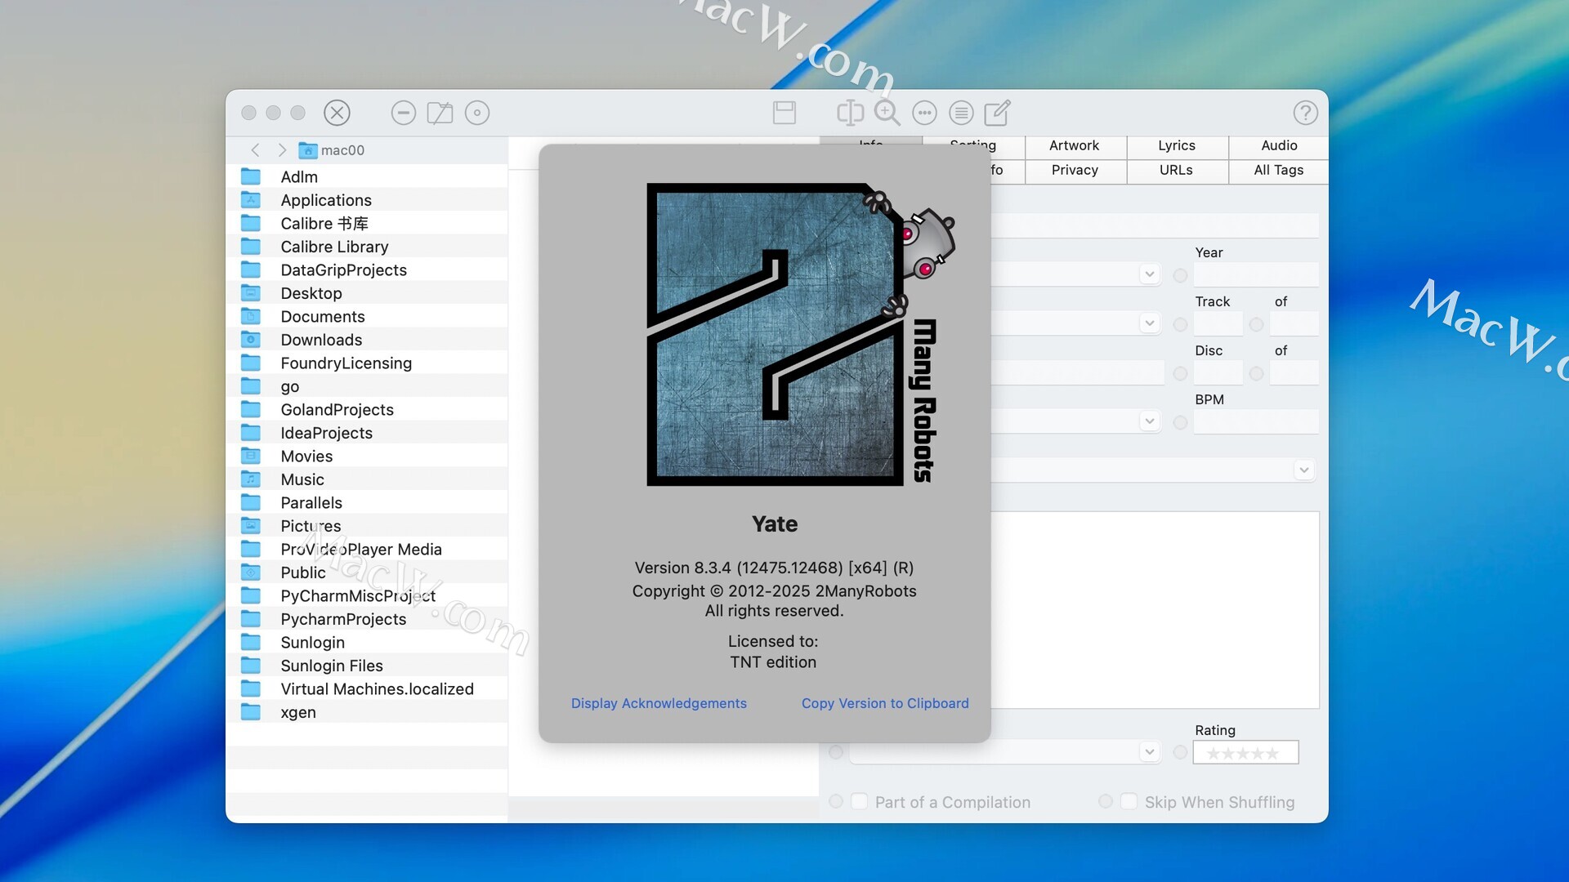The height and width of the screenshot is (882, 1569).
Task: Set rating using the star rating control
Action: click(1244, 753)
